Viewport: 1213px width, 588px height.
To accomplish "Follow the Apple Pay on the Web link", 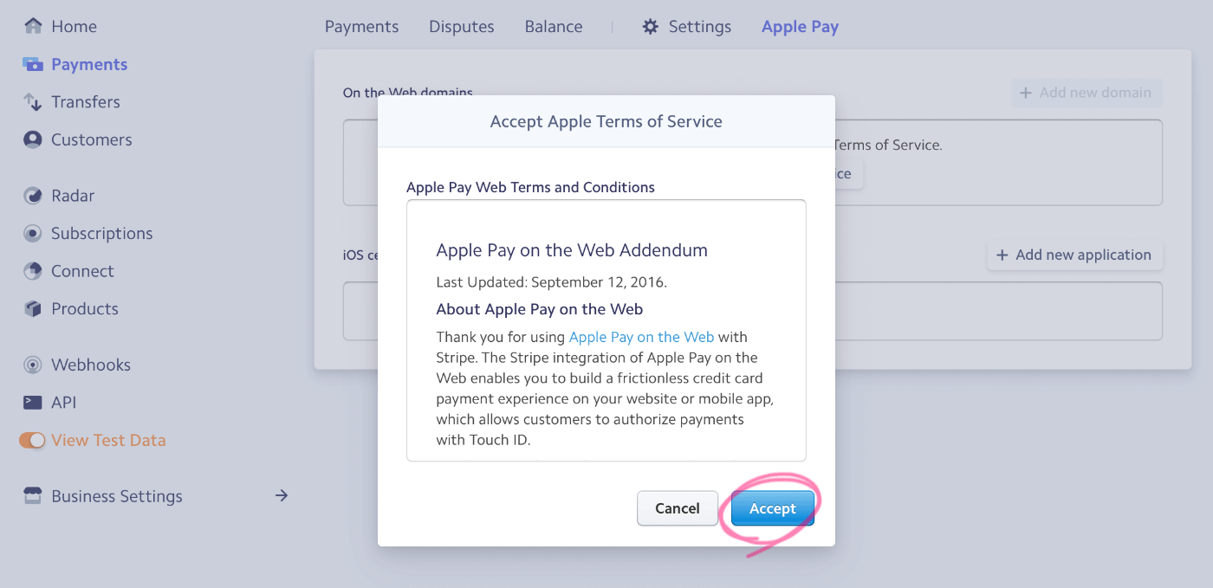I will click(x=641, y=337).
